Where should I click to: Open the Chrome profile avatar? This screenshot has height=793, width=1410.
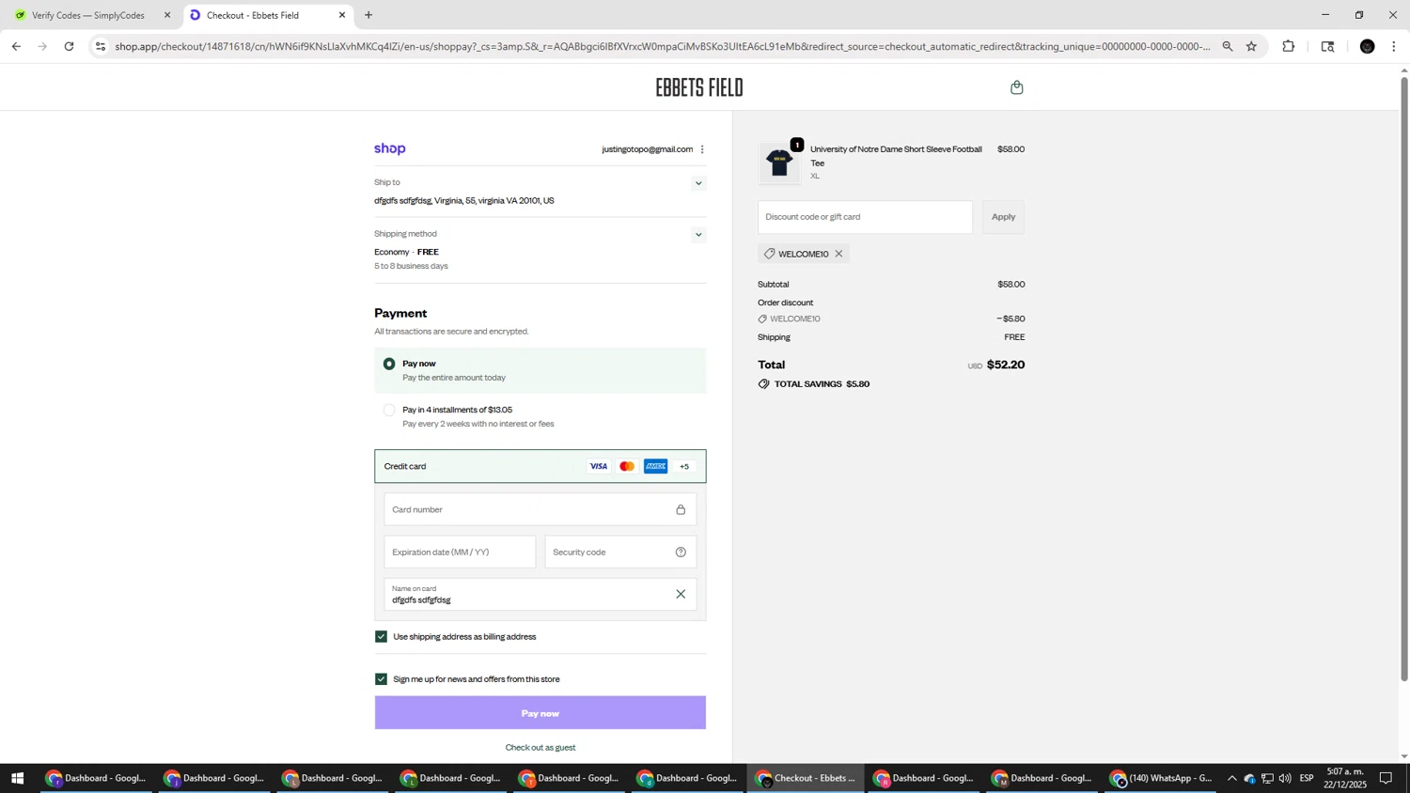click(x=1367, y=46)
